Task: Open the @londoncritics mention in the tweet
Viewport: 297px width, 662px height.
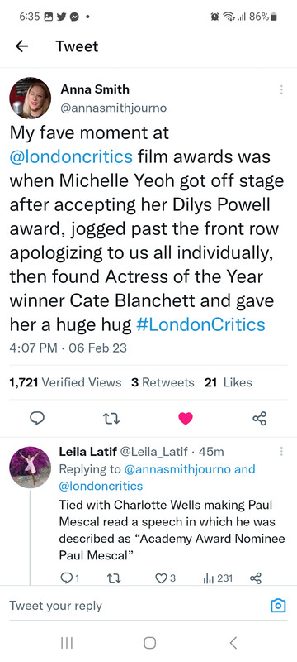Action: tap(71, 157)
